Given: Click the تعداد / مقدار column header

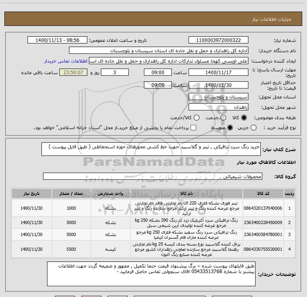Looking at the screenshot, I should (x=71, y=193).
